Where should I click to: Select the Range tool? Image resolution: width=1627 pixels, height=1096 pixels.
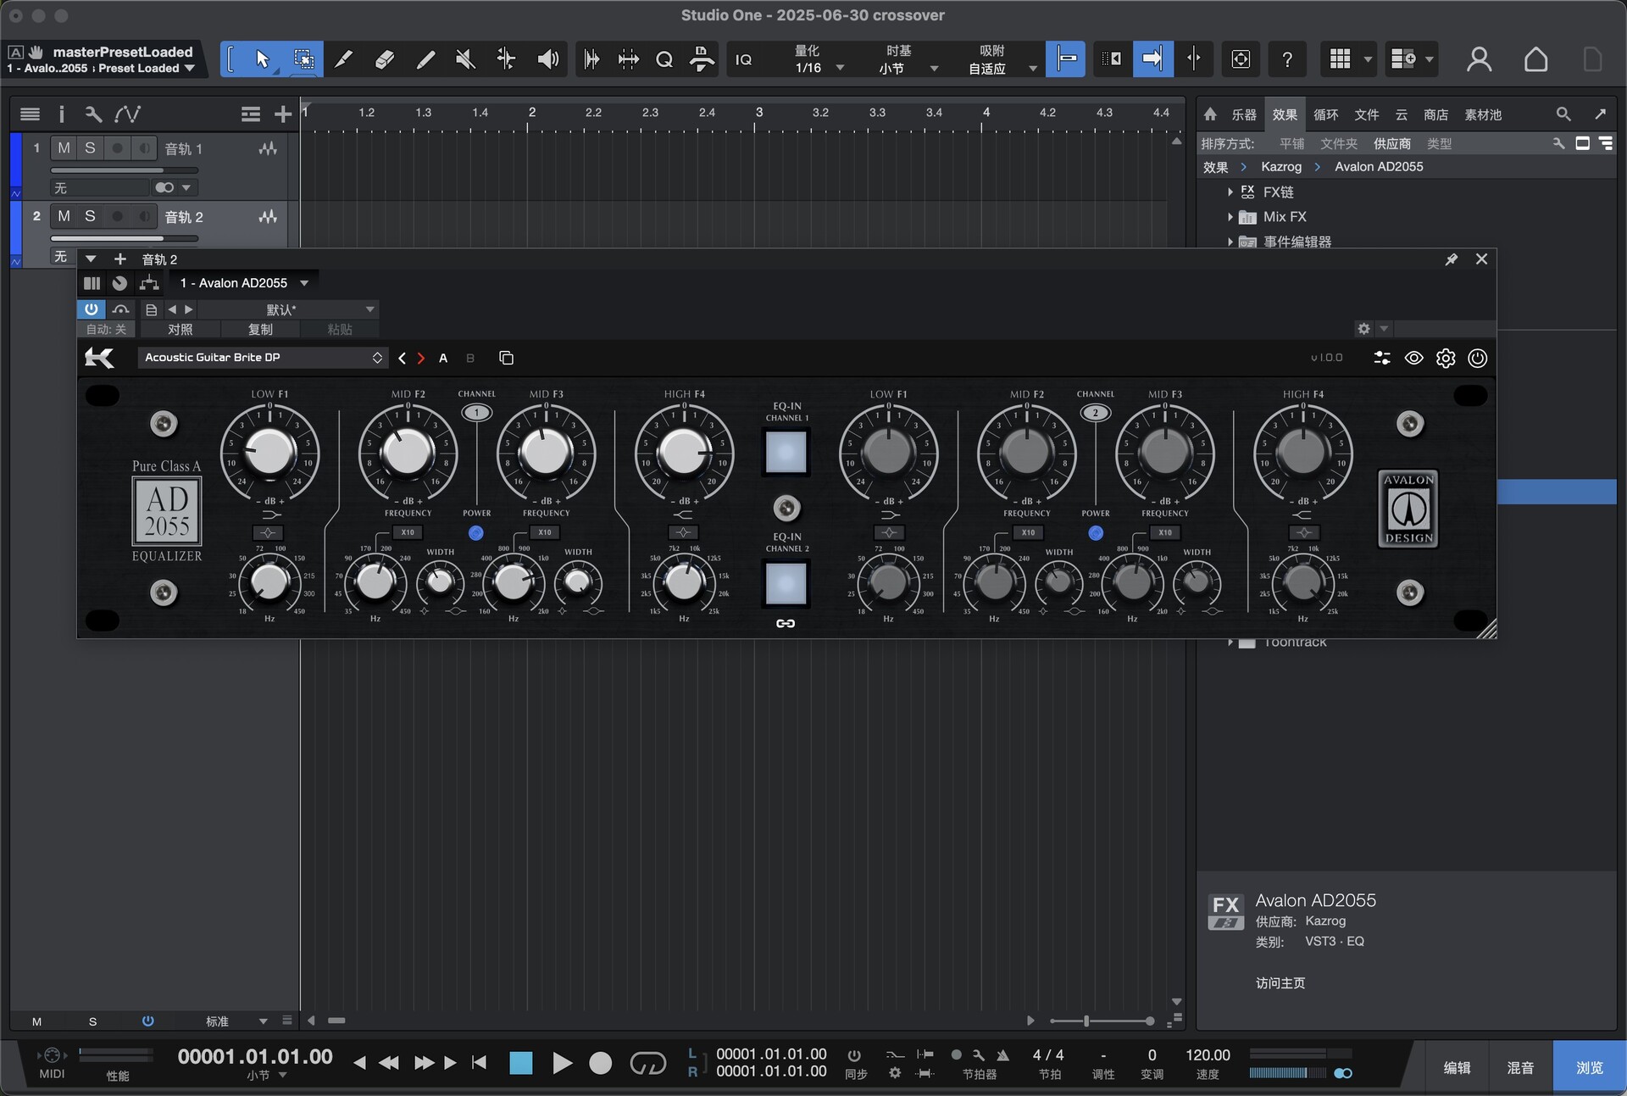pyautogui.click(x=303, y=58)
